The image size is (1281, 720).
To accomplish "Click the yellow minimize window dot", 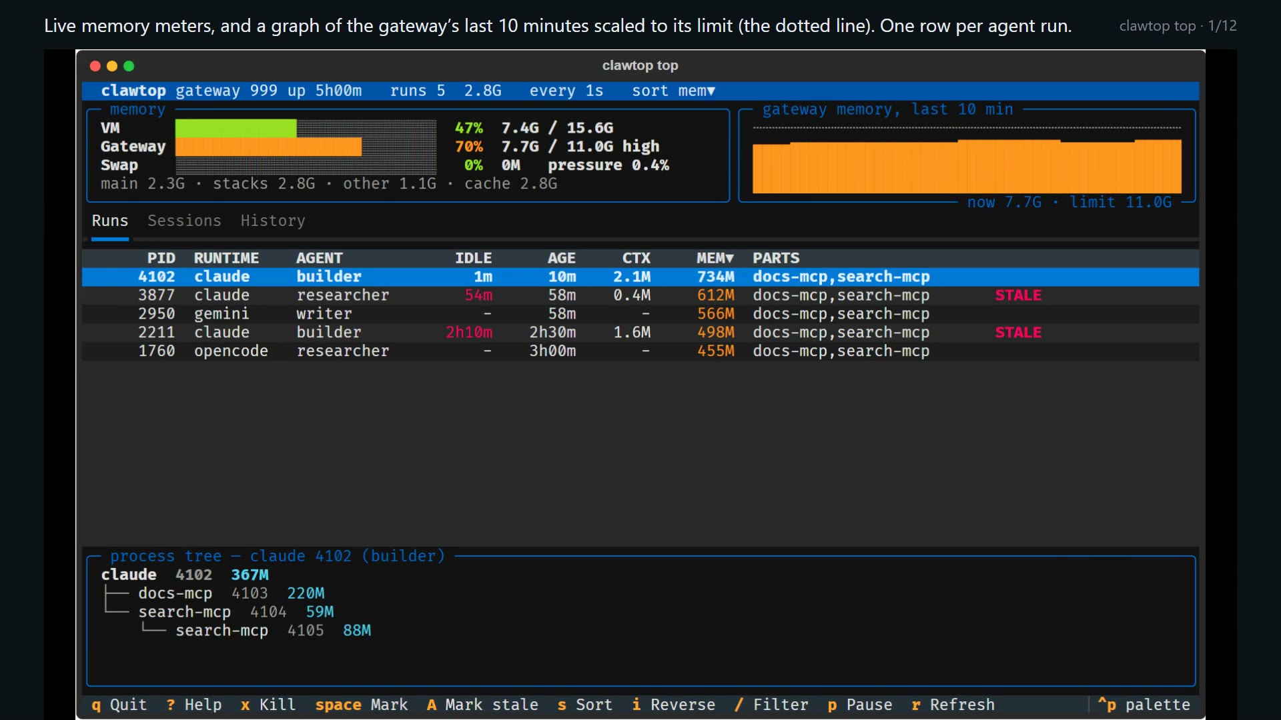I will tap(112, 66).
